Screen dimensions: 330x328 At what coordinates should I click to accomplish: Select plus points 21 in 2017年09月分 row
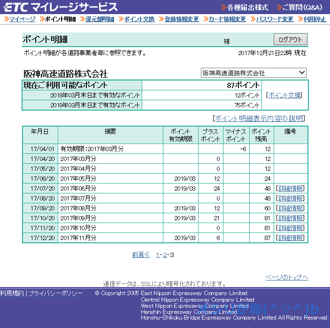point(217,218)
